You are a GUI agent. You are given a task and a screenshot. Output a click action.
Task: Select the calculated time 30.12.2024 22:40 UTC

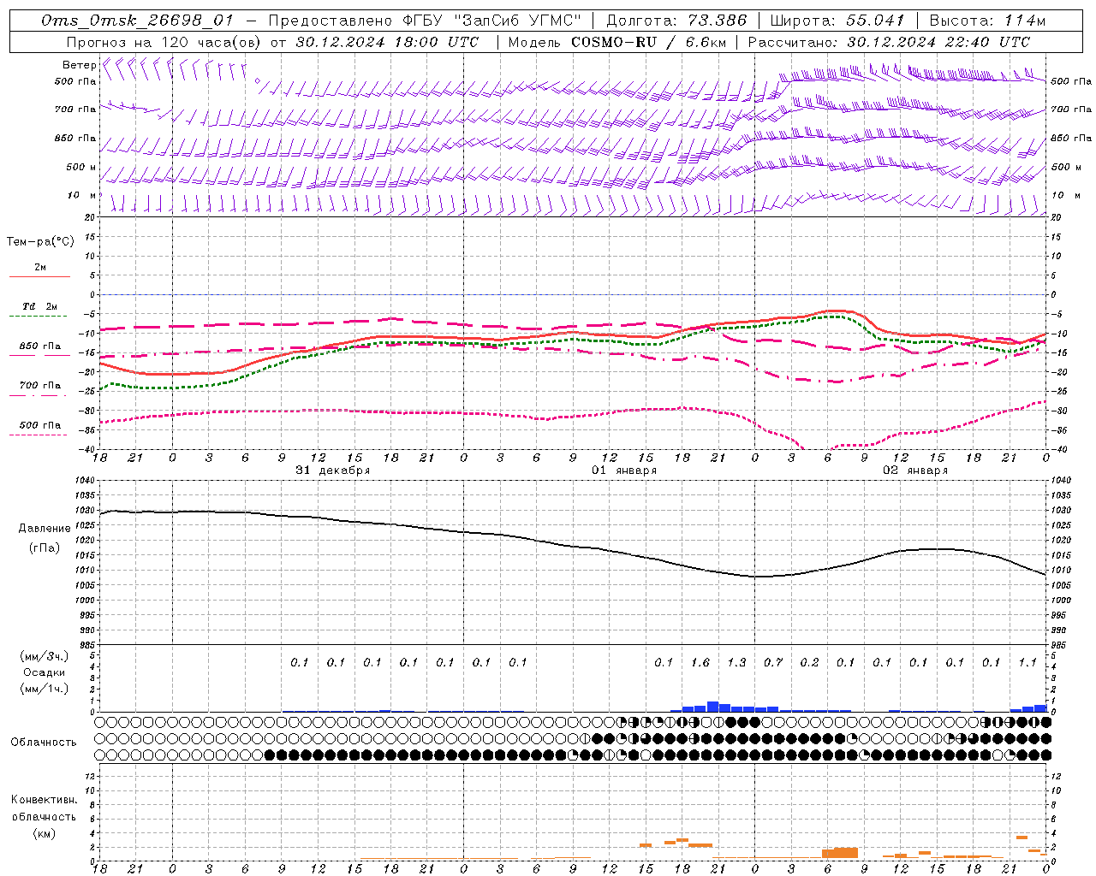[x=938, y=42]
